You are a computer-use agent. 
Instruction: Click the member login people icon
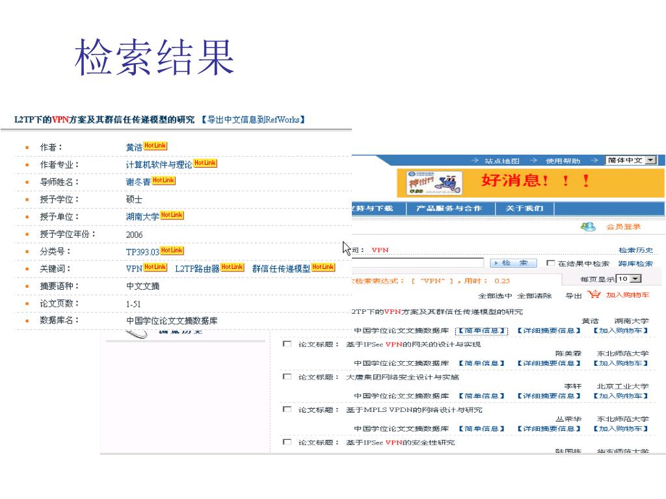coord(588,227)
